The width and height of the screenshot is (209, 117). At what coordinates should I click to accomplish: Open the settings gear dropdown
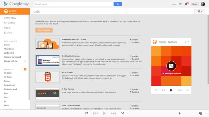tap(199, 11)
